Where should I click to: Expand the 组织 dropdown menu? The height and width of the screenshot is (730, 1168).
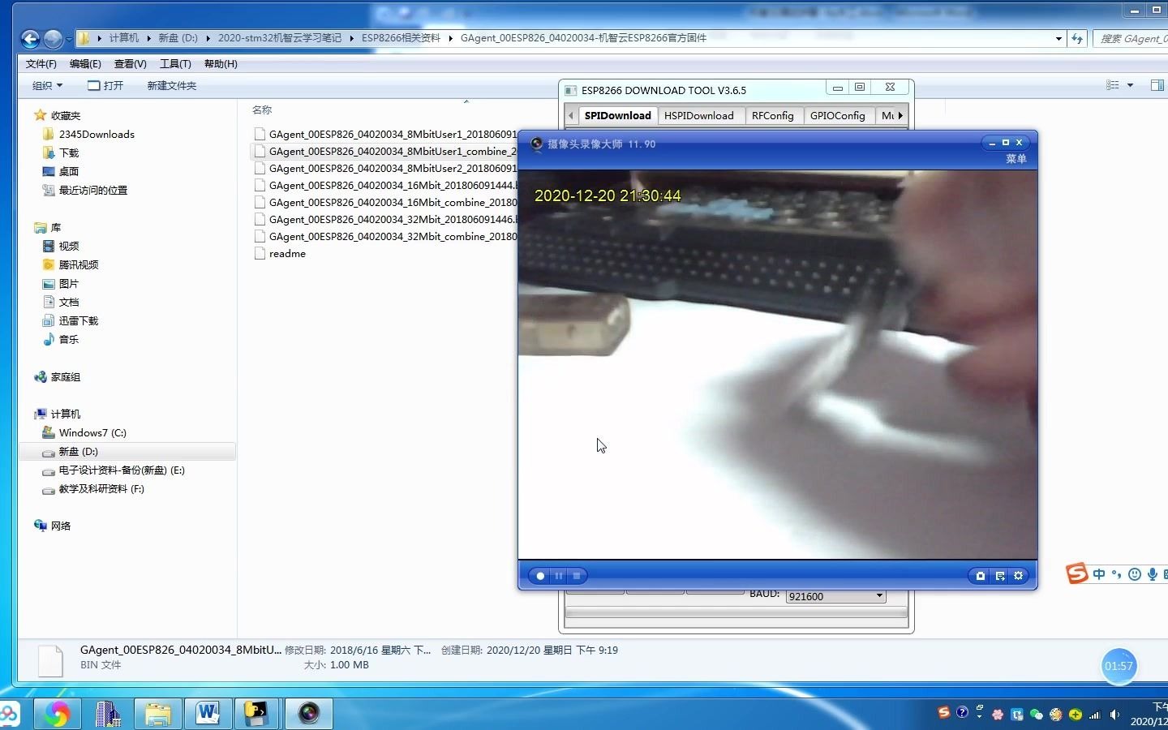(x=47, y=85)
